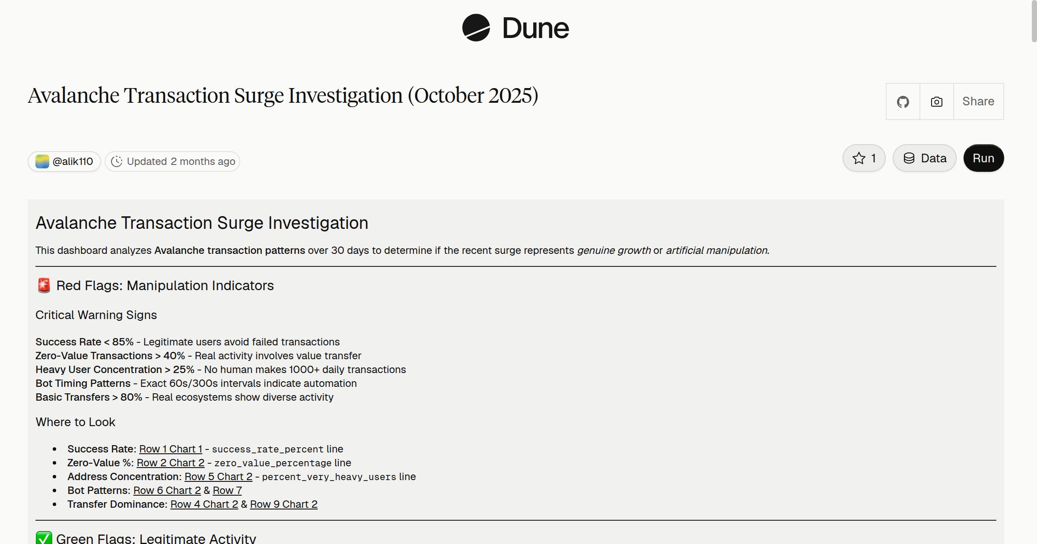Click the percent_very_heavy_users code text
The height and width of the screenshot is (544, 1037).
coord(329,477)
